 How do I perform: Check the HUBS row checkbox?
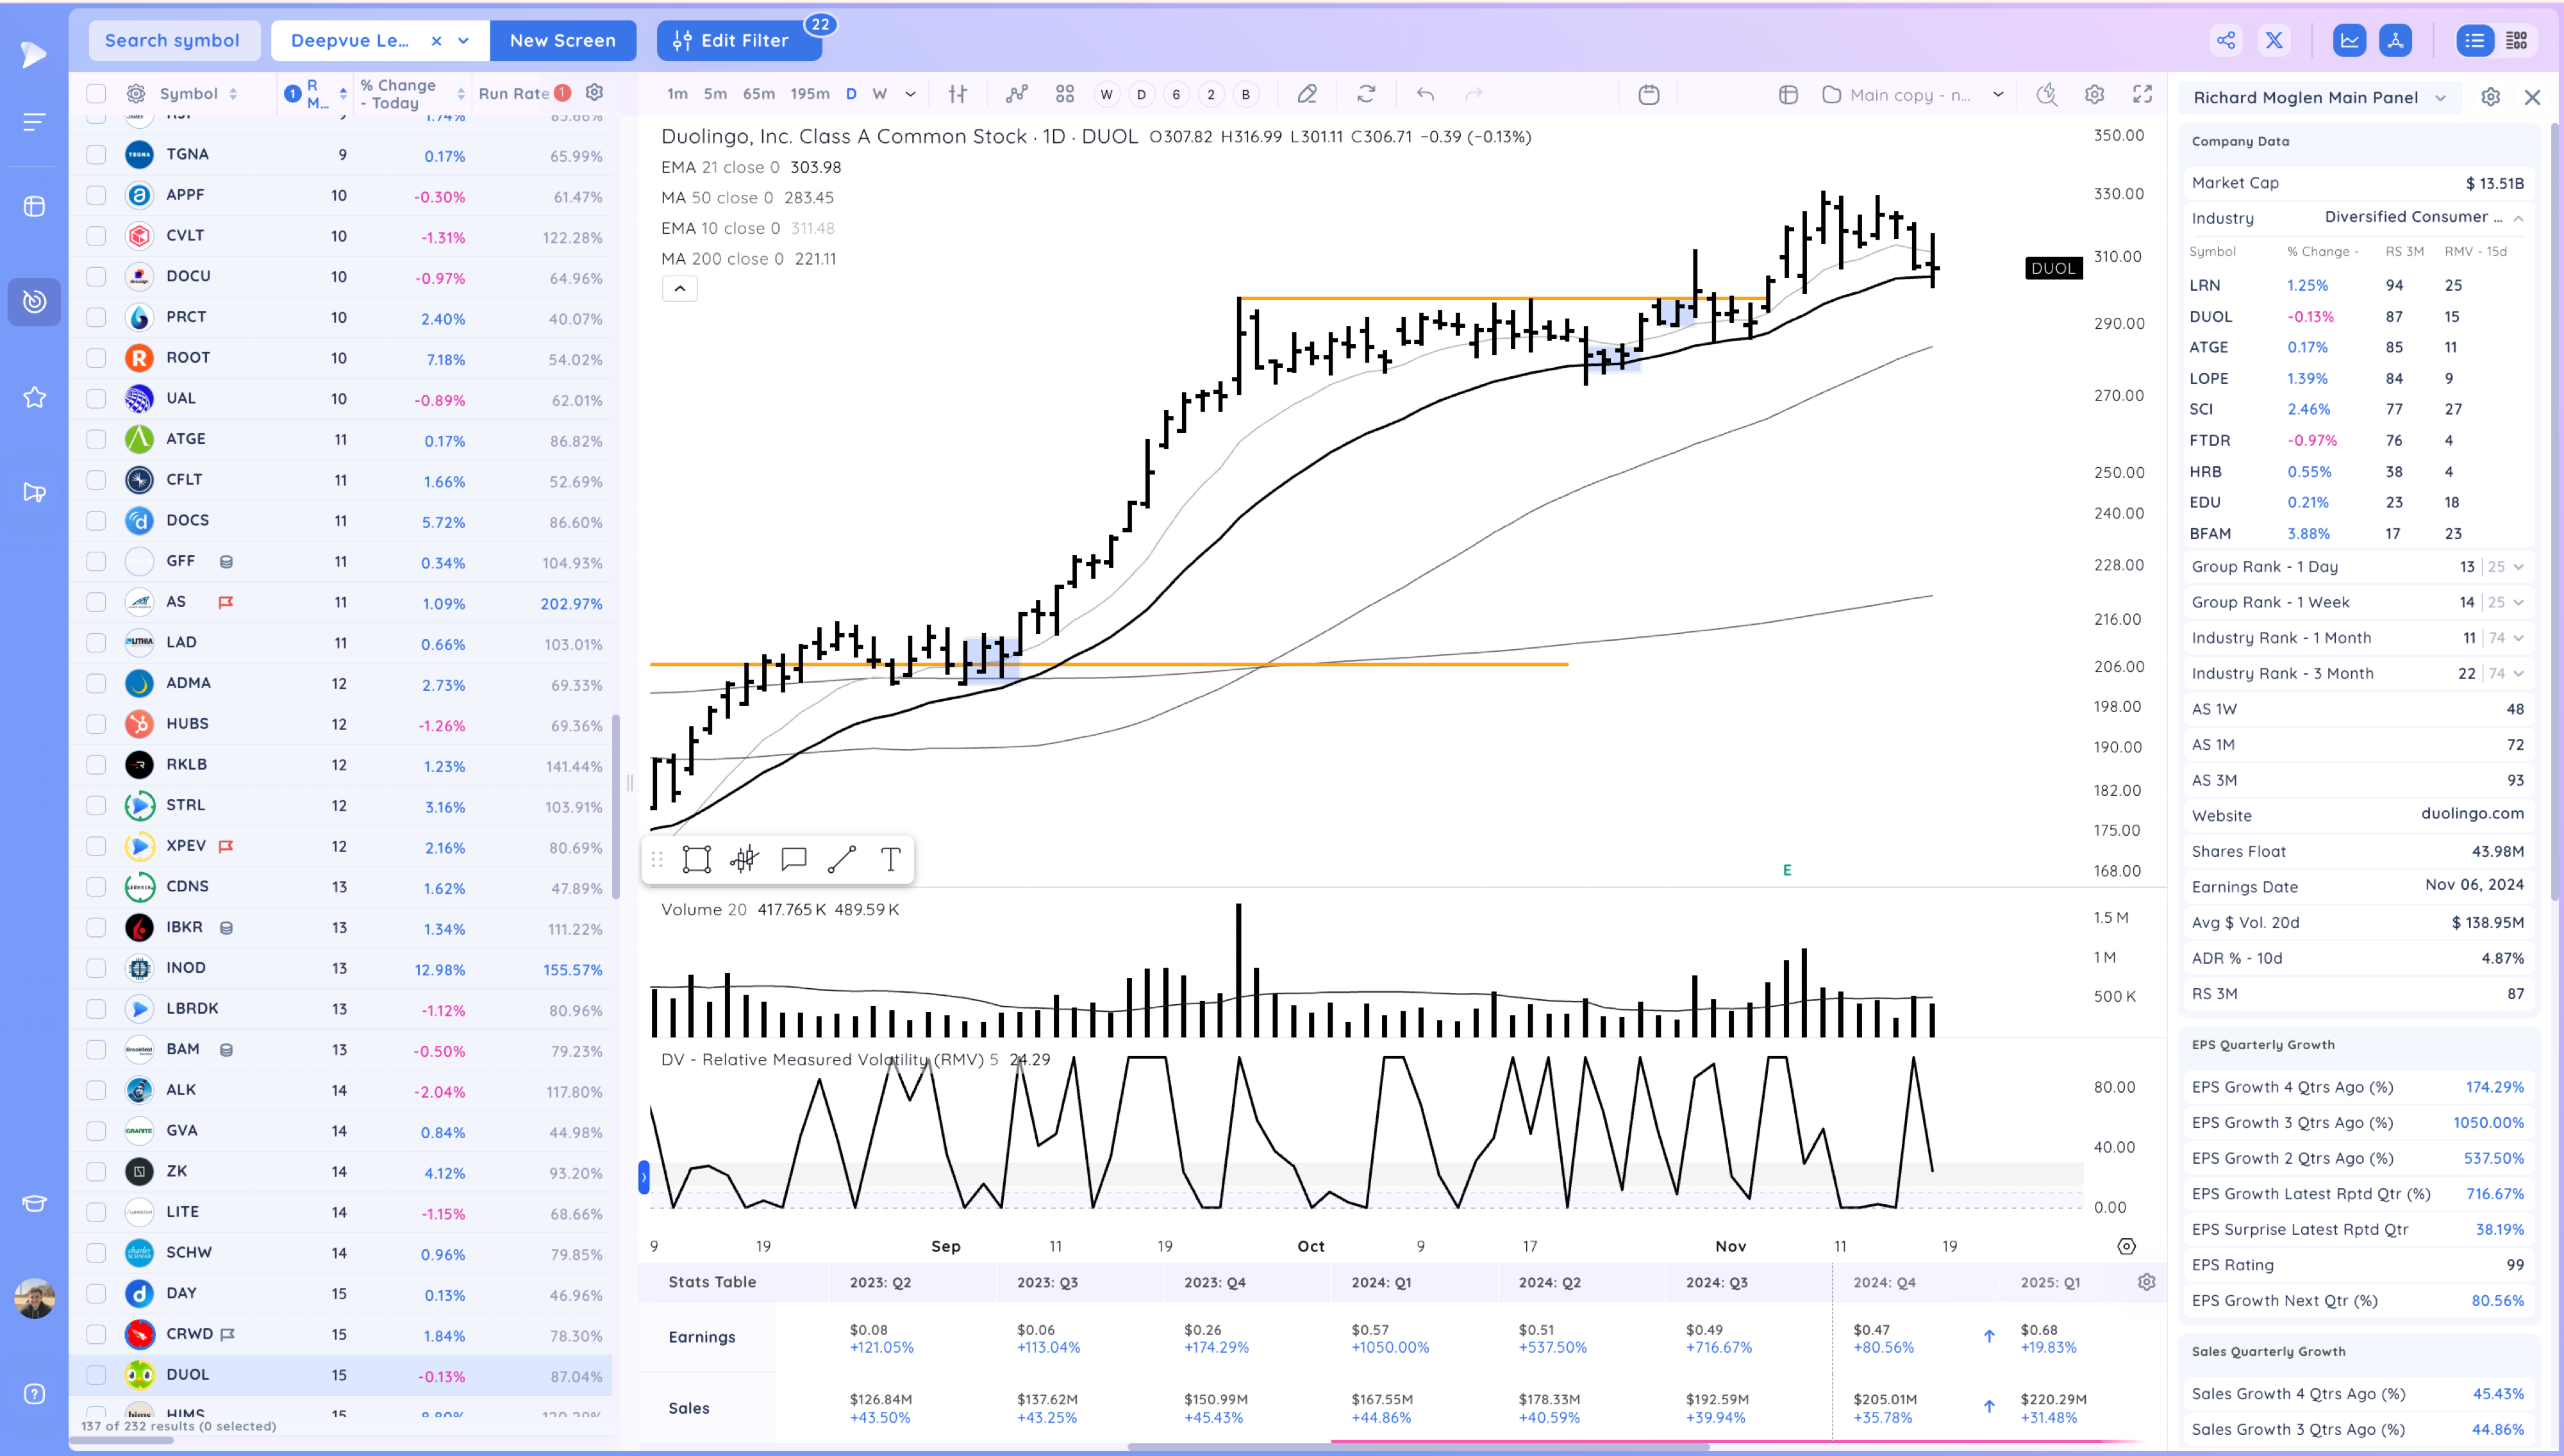point(96,723)
